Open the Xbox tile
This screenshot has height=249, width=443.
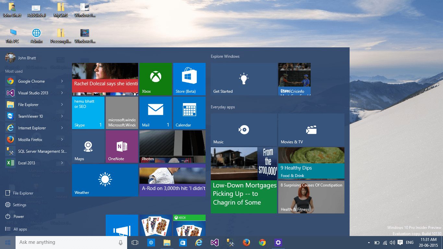(x=156, y=79)
